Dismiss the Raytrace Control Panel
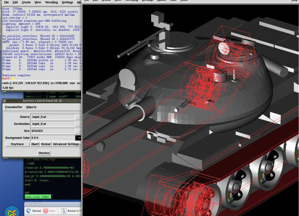 coord(44,153)
